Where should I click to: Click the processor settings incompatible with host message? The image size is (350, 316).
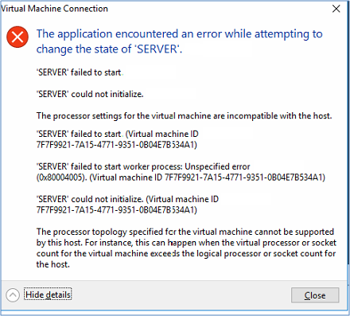point(184,116)
